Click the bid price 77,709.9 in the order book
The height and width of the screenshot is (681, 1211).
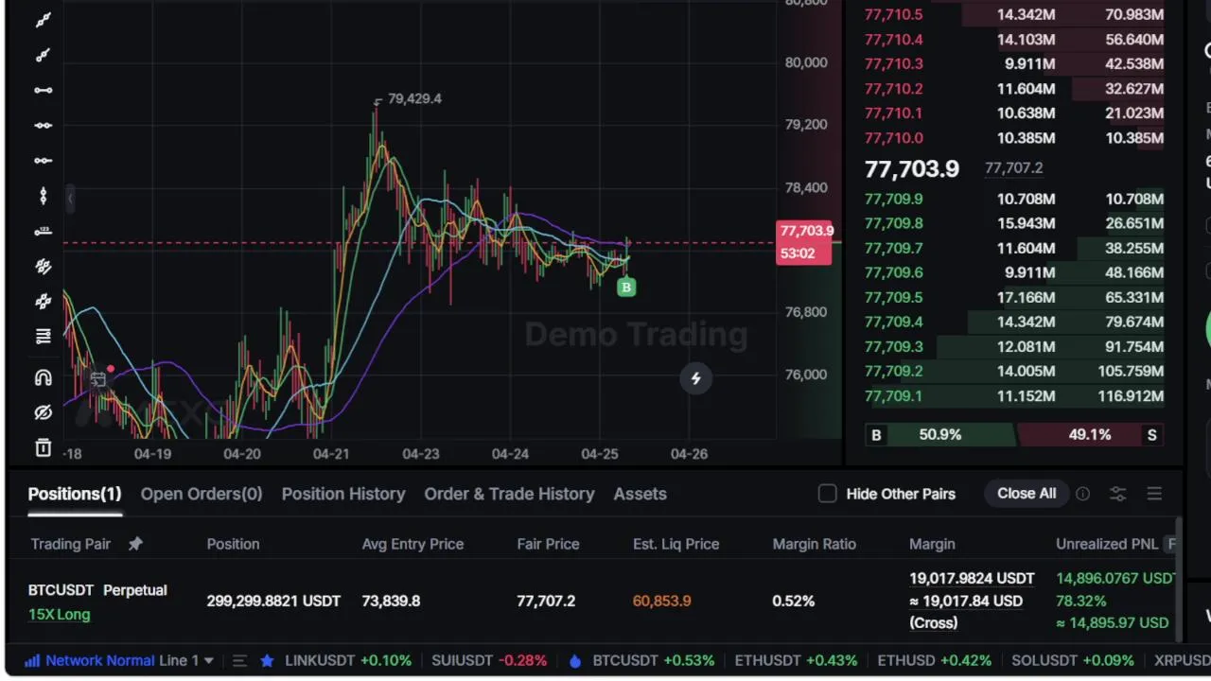coord(893,199)
